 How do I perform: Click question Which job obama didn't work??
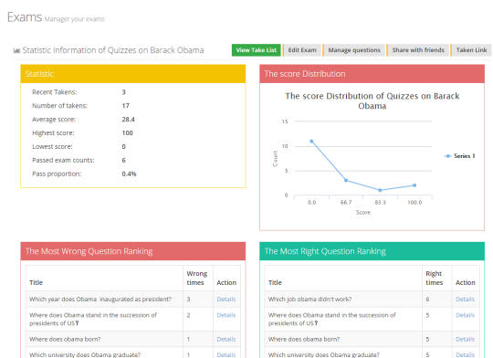click(x=309, y=300)
